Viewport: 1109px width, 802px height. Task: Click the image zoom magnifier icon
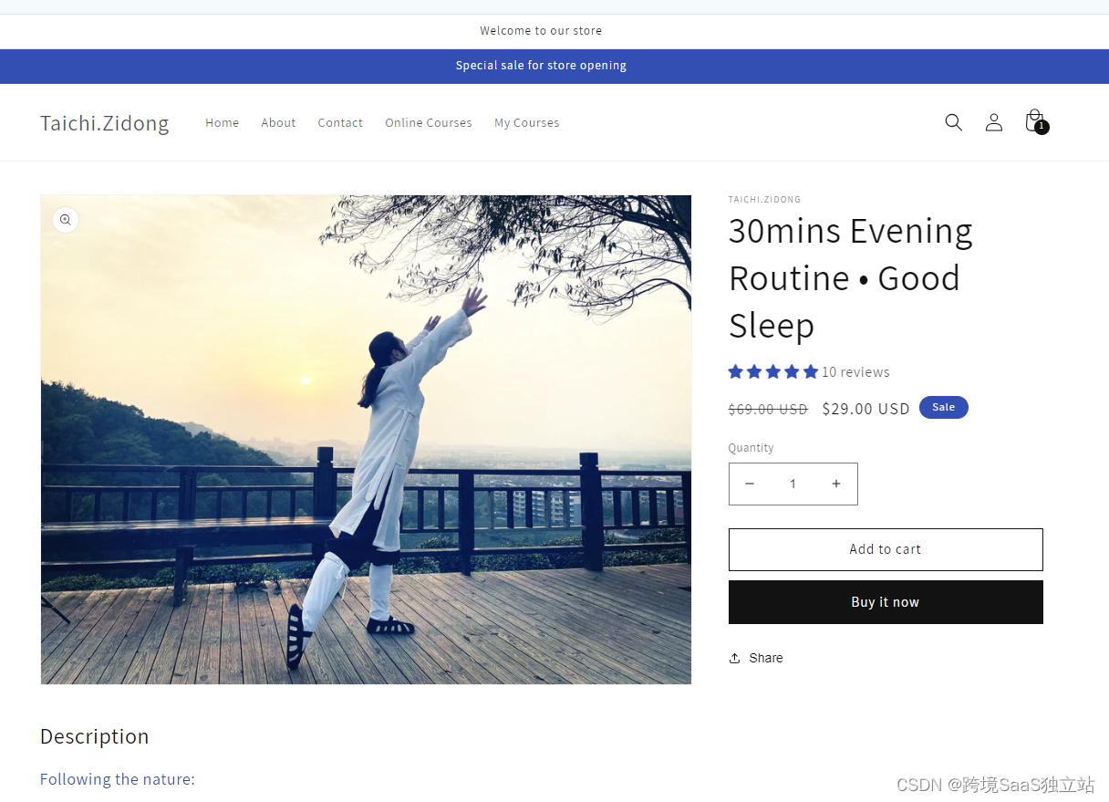(x=65, y=219)
